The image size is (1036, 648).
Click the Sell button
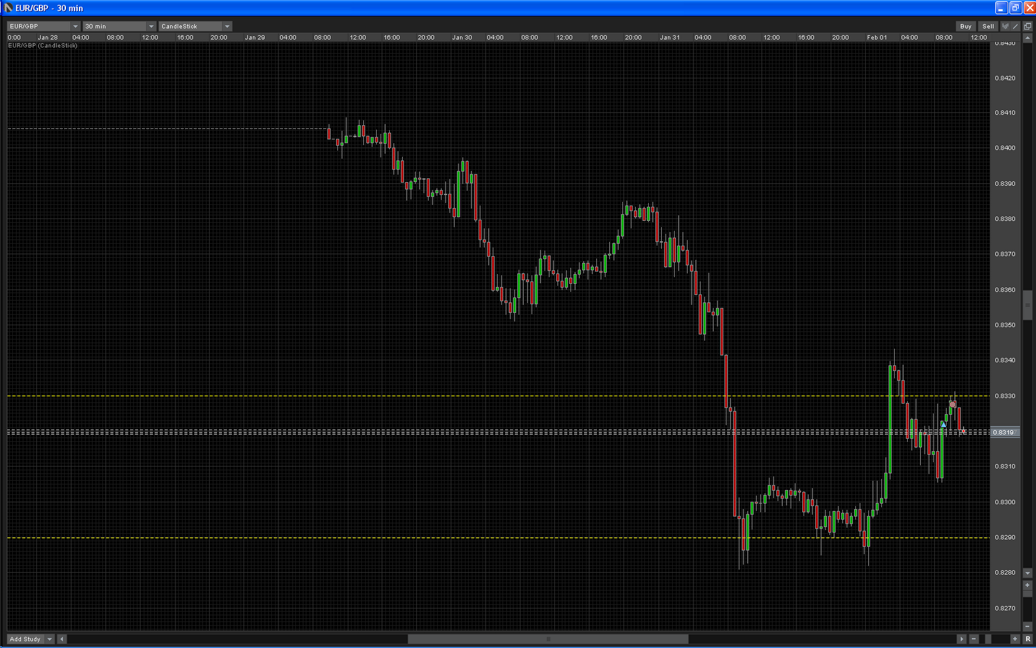point(988,27)
